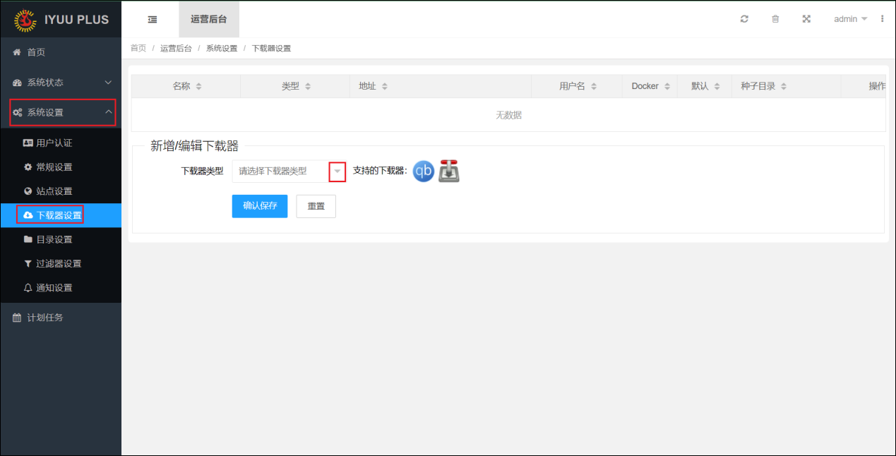Image resolution: width=896 pixels, height=456 pixels.
Task: Expand the 系统状态 sidebar menu
Action: coord(61,83)
